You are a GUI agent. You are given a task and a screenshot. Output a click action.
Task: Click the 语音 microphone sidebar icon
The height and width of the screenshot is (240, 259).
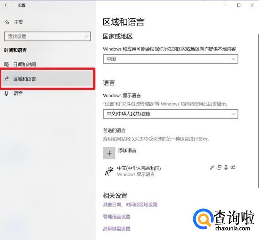(x=6, y=93)
